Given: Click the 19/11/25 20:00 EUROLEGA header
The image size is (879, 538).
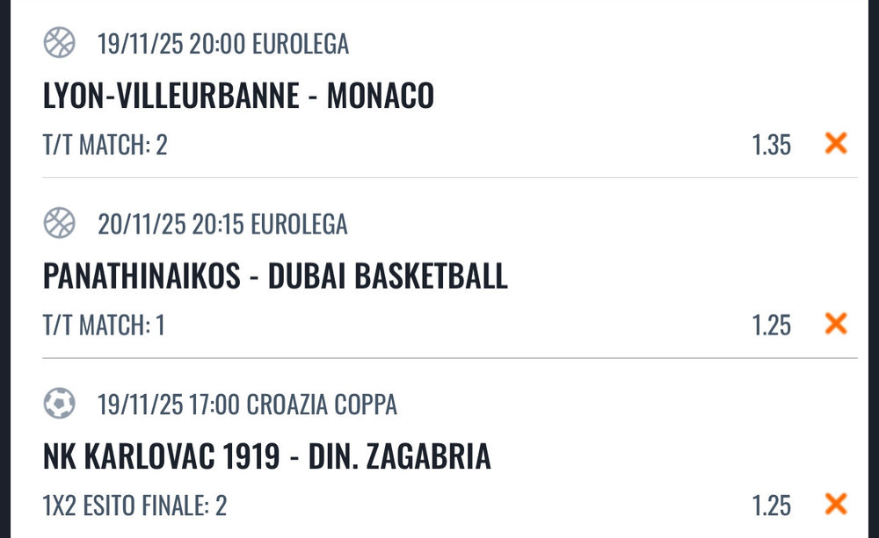Looking at the screenshot, I should click(x=223, y=43).
